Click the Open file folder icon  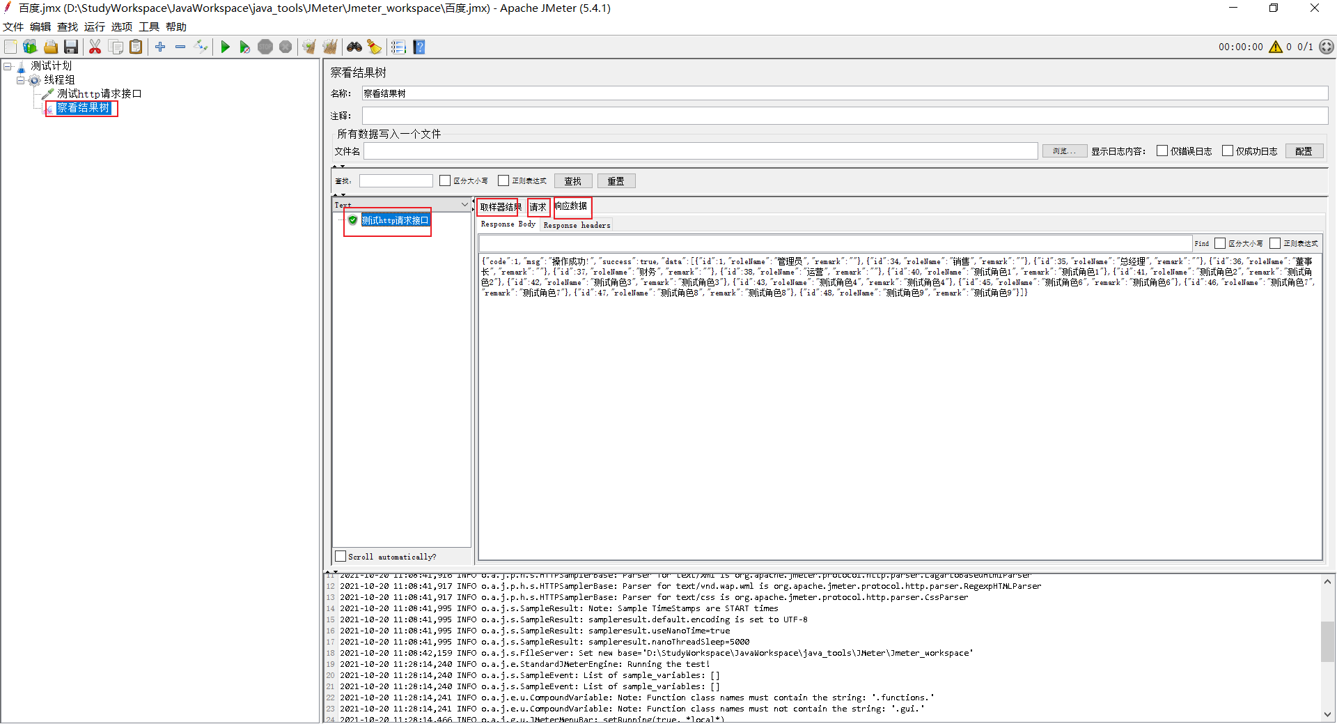pos(50,47)
